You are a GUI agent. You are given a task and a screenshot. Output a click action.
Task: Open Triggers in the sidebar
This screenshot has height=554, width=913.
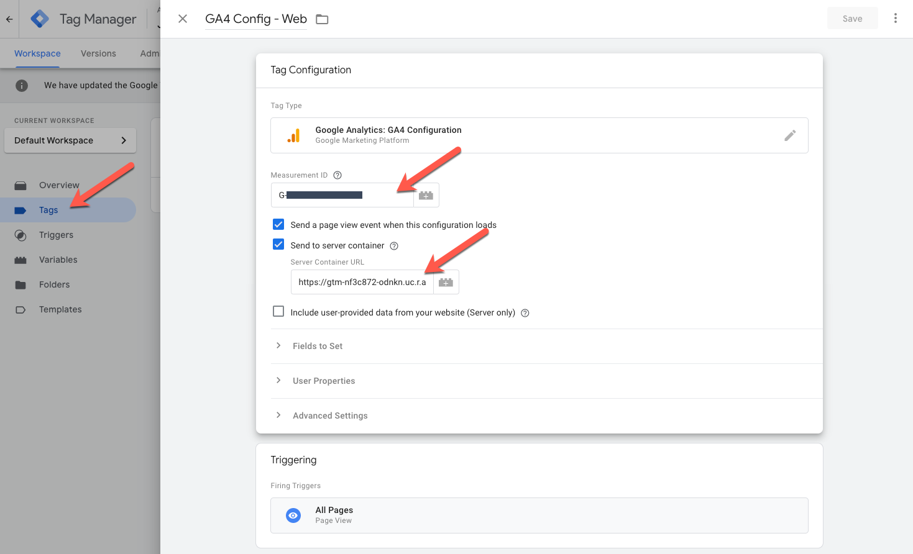coord(56,235)
